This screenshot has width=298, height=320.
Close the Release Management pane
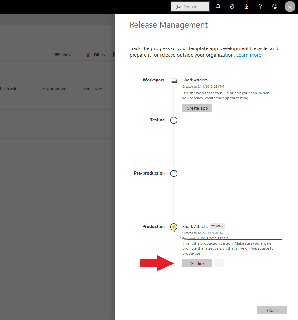(x=272, y=310)
